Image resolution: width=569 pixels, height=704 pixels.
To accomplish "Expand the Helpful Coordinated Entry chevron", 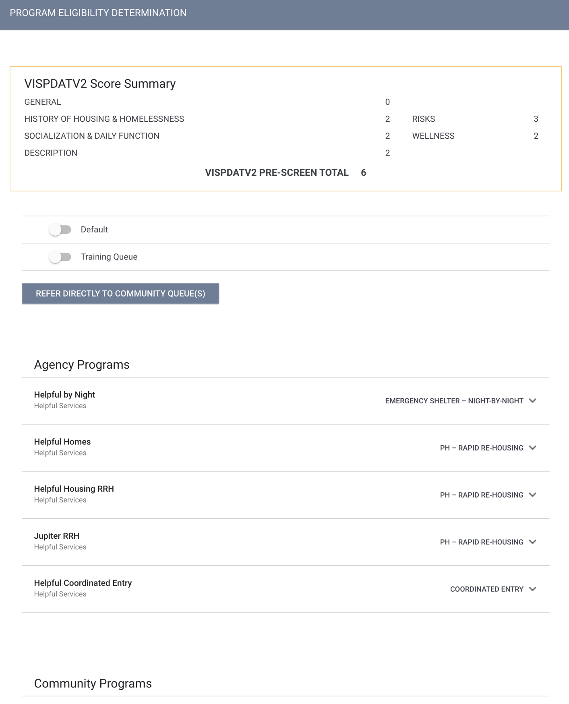I will (x=532, y=589).
